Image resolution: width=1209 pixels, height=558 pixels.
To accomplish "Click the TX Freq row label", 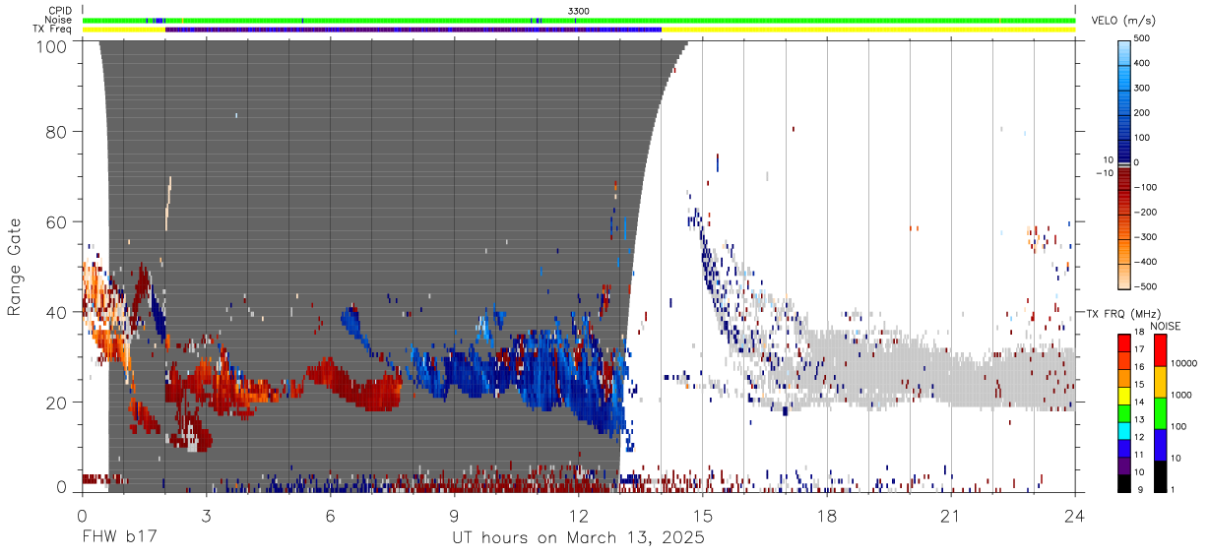I will (53, 30).
